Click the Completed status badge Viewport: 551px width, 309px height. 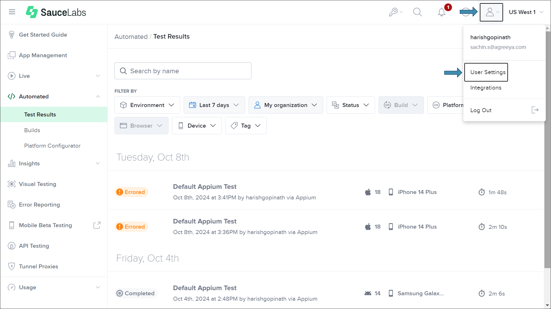click(x=136, y=293)
